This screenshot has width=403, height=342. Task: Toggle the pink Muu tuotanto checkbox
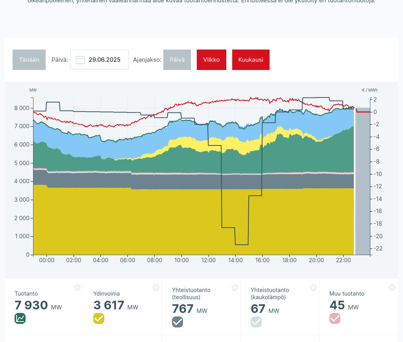tap(335, 318)
